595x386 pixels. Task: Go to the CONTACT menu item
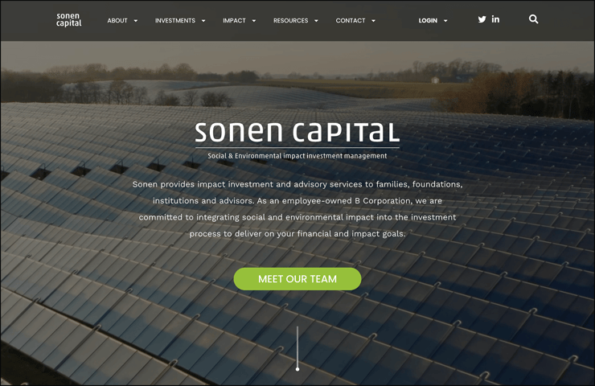(351, 20)
